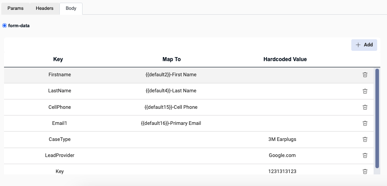Delete the Key row with 1231313123
This screenshot has height=186, width=387.
365,171
